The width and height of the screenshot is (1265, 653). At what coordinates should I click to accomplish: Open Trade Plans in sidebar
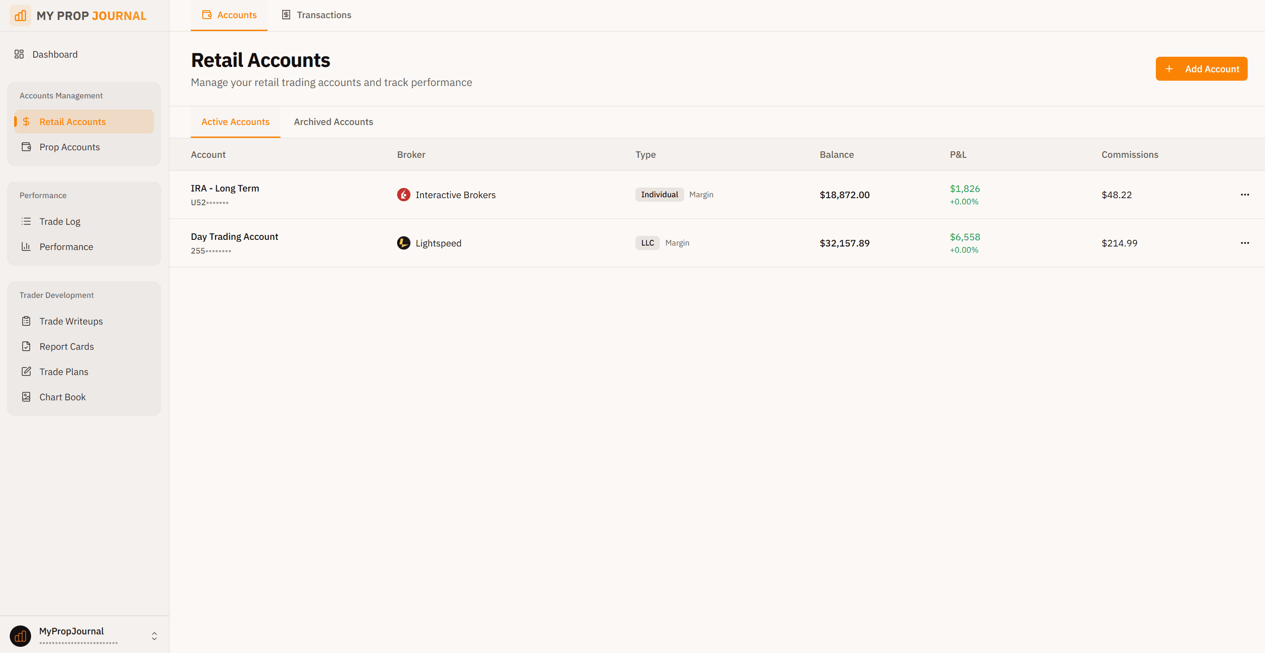tap(84, 372)
